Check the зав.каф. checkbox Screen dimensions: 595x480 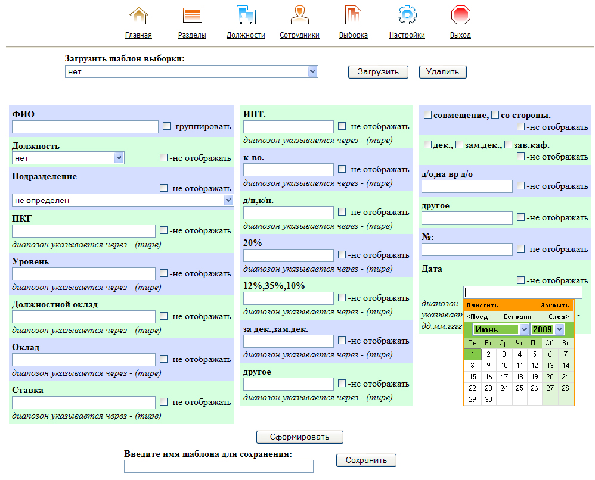[x=509, y=145]
